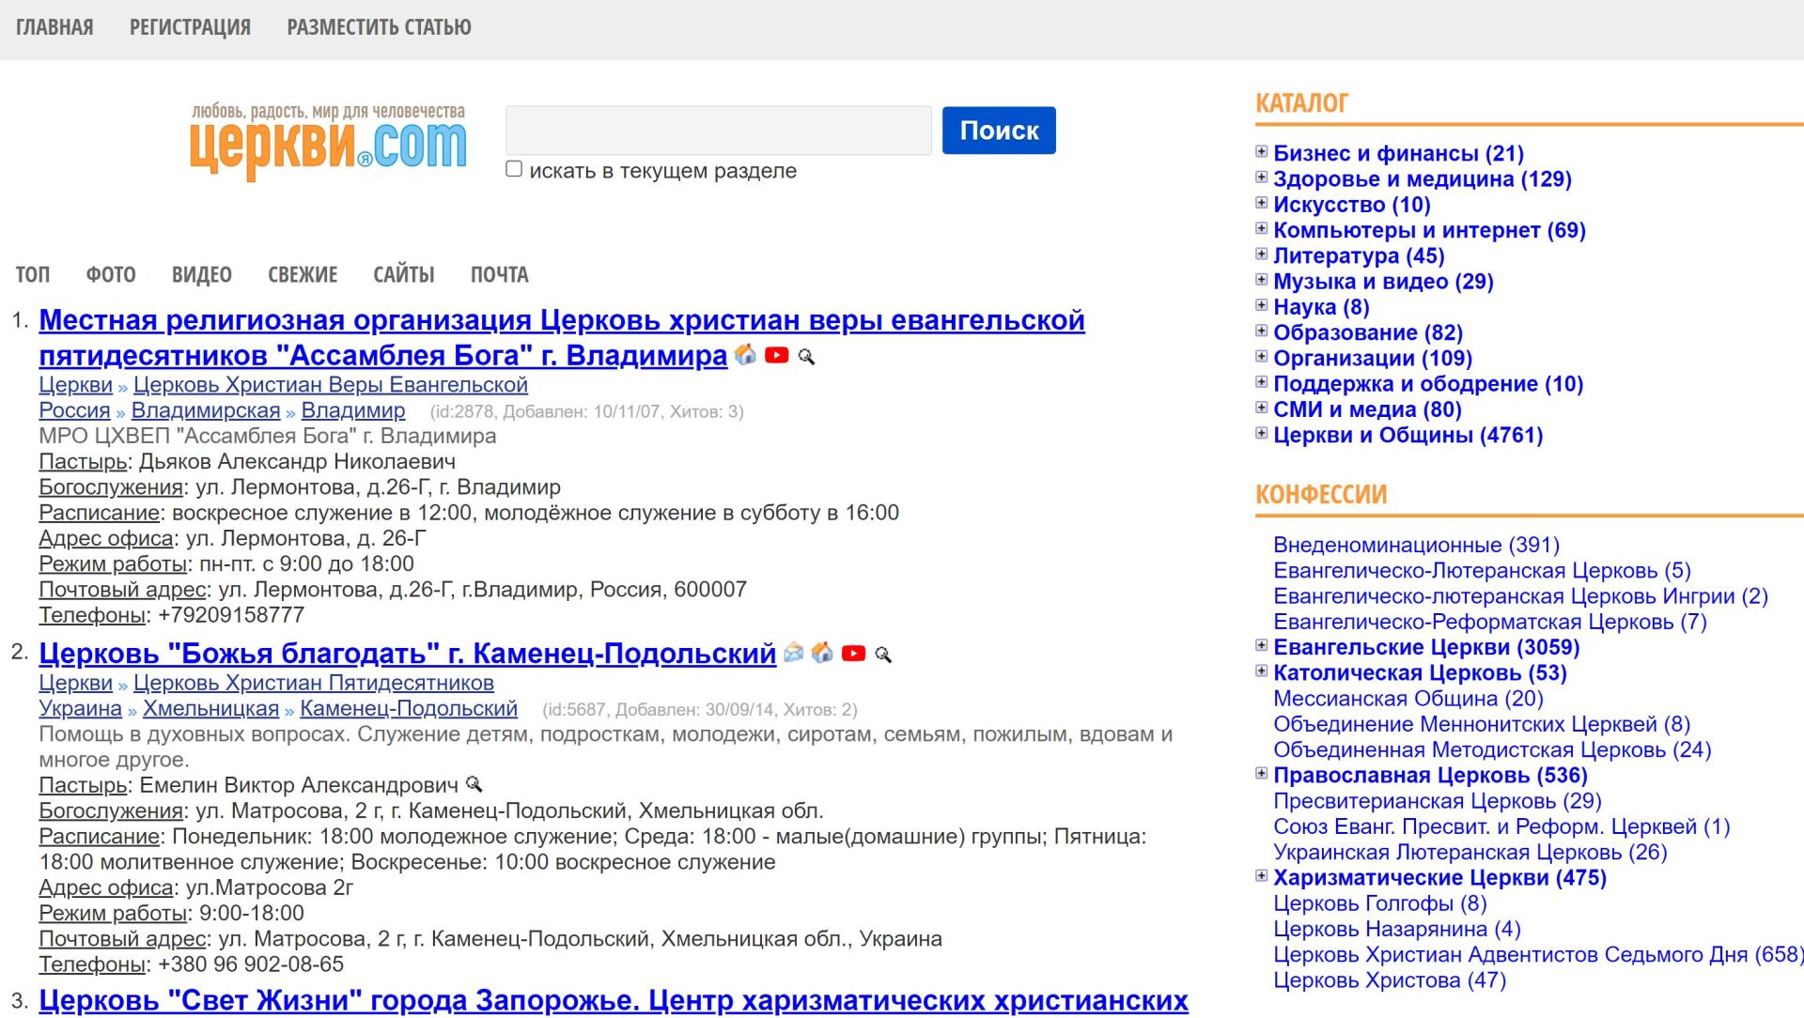Click magnifier icon beside Божья благодать title
The width and height of the screenshot is (1804, 1018).
[883, 654]
